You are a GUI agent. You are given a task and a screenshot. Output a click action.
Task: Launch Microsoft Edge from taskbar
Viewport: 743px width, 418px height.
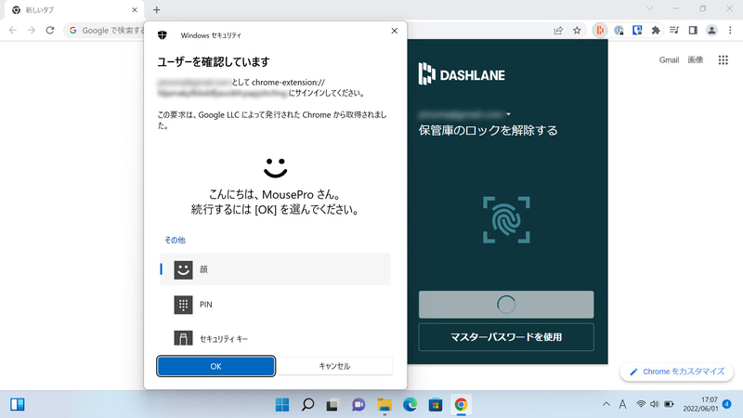410,405
